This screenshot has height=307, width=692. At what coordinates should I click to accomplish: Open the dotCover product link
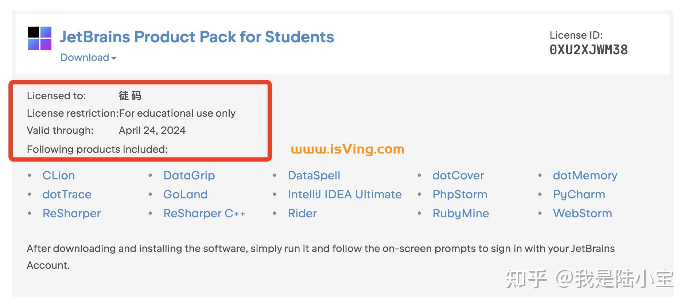458,175
